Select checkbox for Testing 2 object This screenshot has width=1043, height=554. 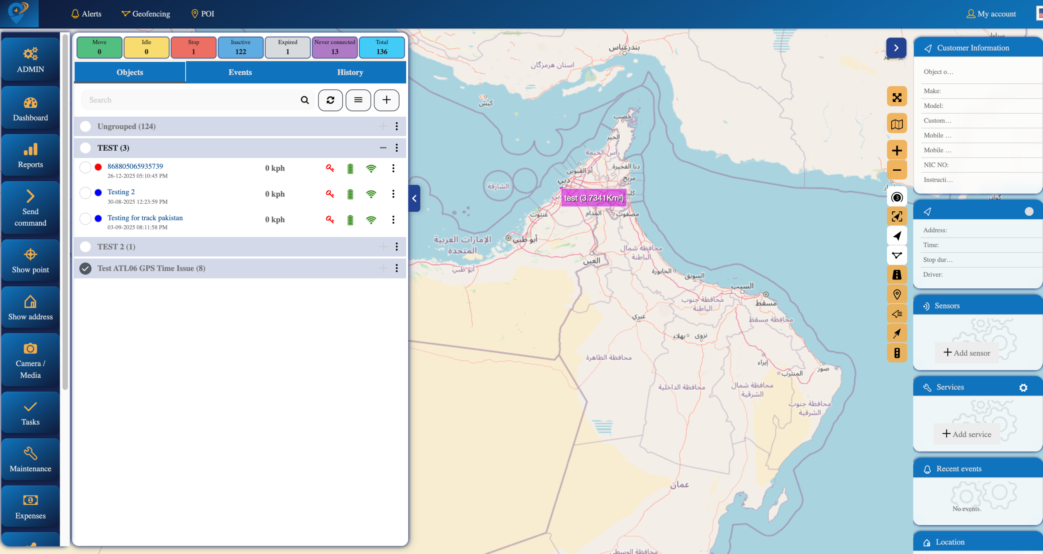pos(86,193)
